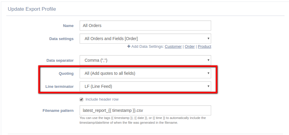Follow the Customer data settings link
This screenshot has height=135, width=289.
[x=173, y=47]
